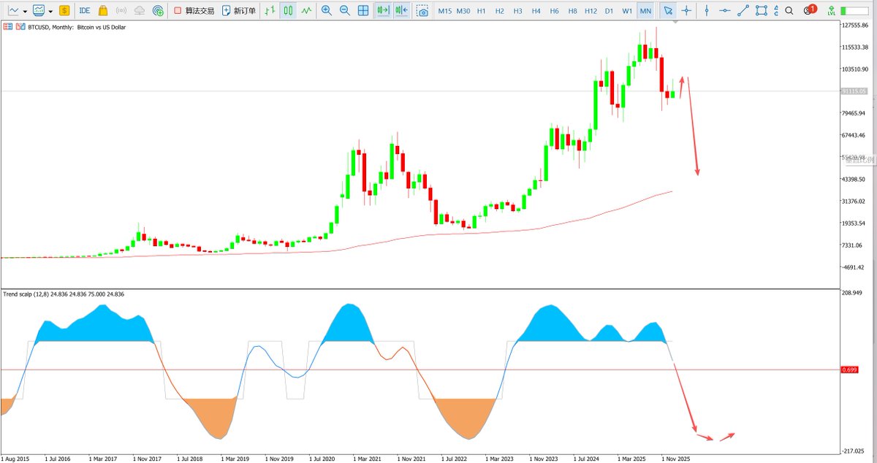Open the magnifier search tool
The height and width of the screenshot is (463, 877).
click(x=789, y=10)
